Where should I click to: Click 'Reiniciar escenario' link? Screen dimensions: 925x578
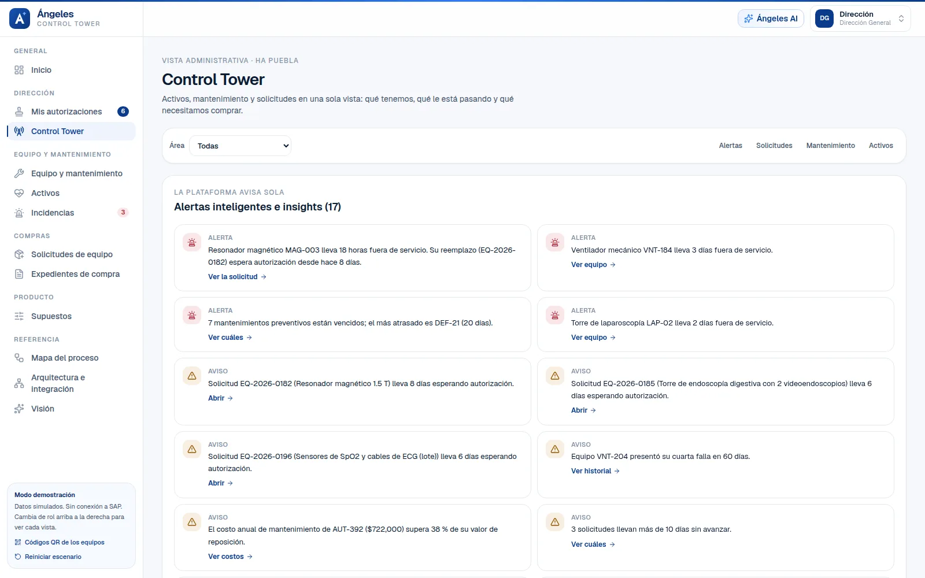pyautogui.click(x=48, y=557)
